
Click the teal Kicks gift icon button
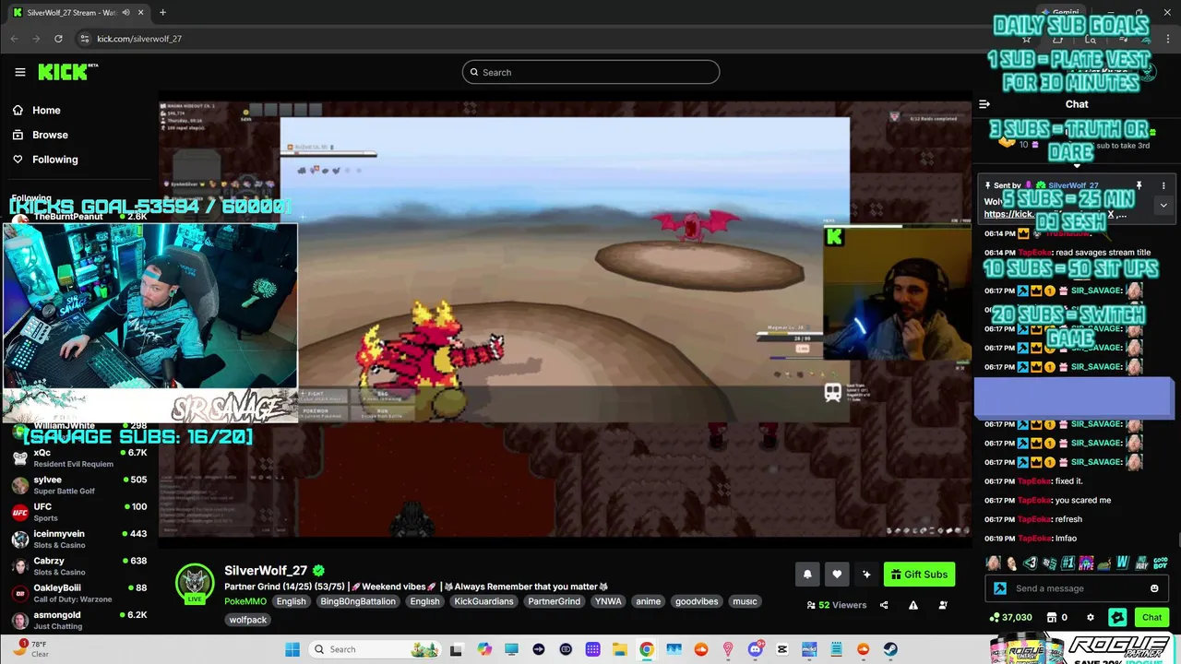[1117, 617]
